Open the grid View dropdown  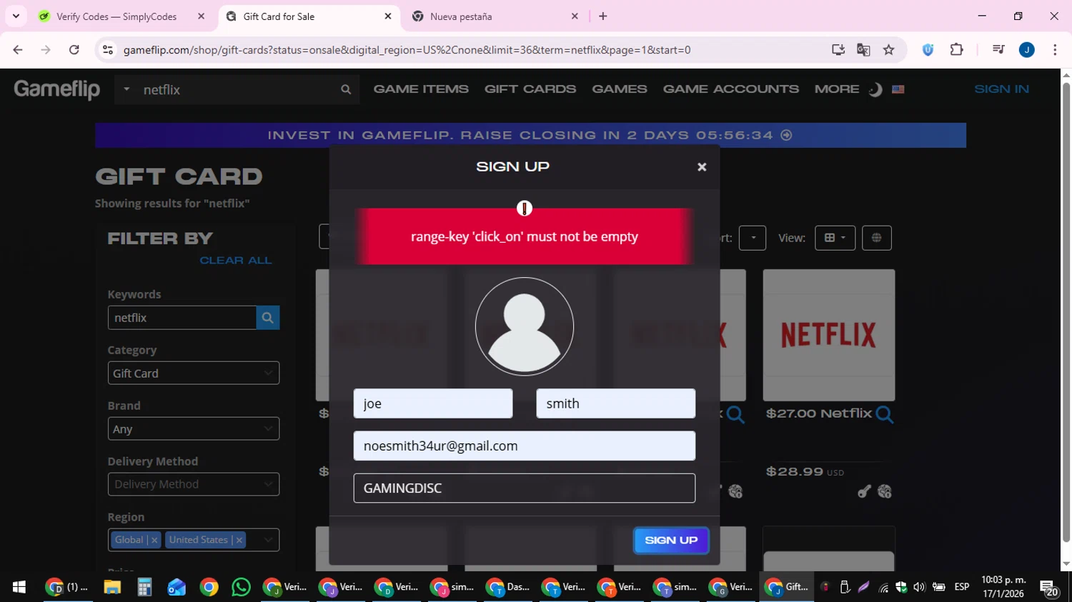click(x=835, y=238)
